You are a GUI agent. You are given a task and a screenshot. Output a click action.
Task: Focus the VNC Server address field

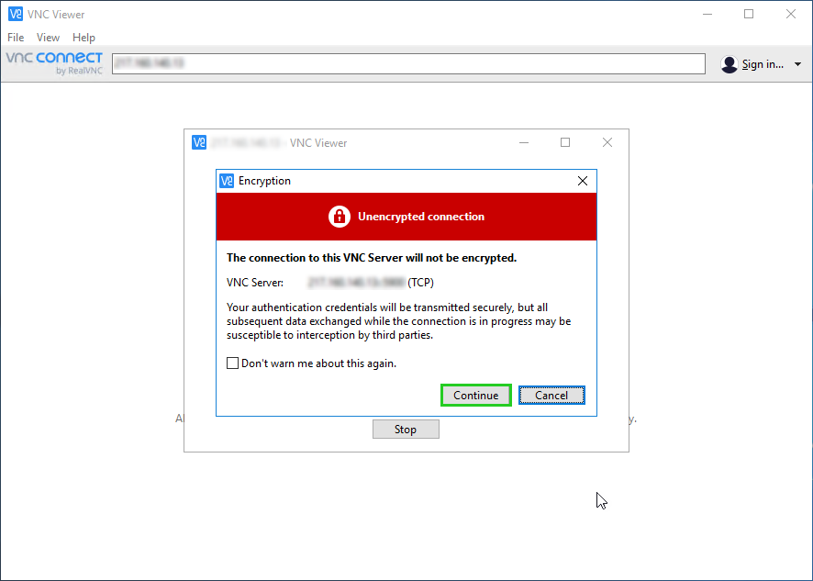408,63
